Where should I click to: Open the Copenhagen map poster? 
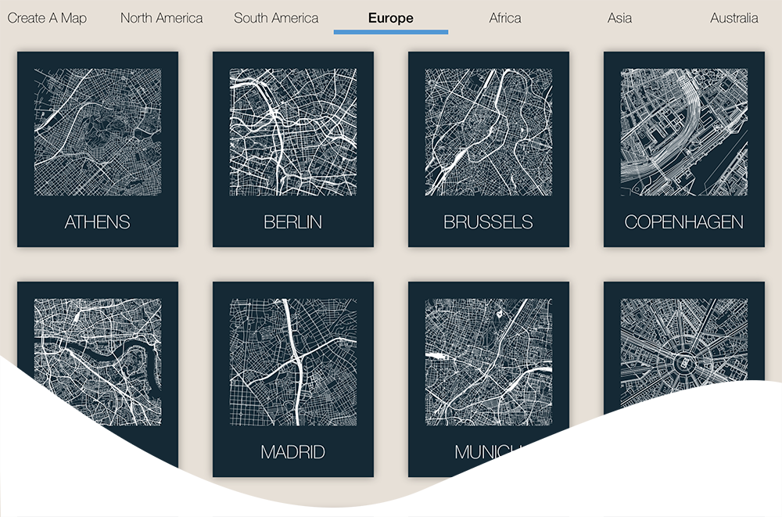point(684,132)
